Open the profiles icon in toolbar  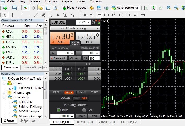(x=15, y=8)
